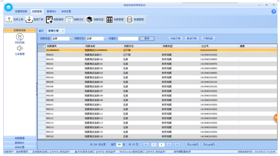This screenshot has height=156, width=280.
Task: Open the 档案类型 stacked layers icon
Action: click(x=89, y=20)
